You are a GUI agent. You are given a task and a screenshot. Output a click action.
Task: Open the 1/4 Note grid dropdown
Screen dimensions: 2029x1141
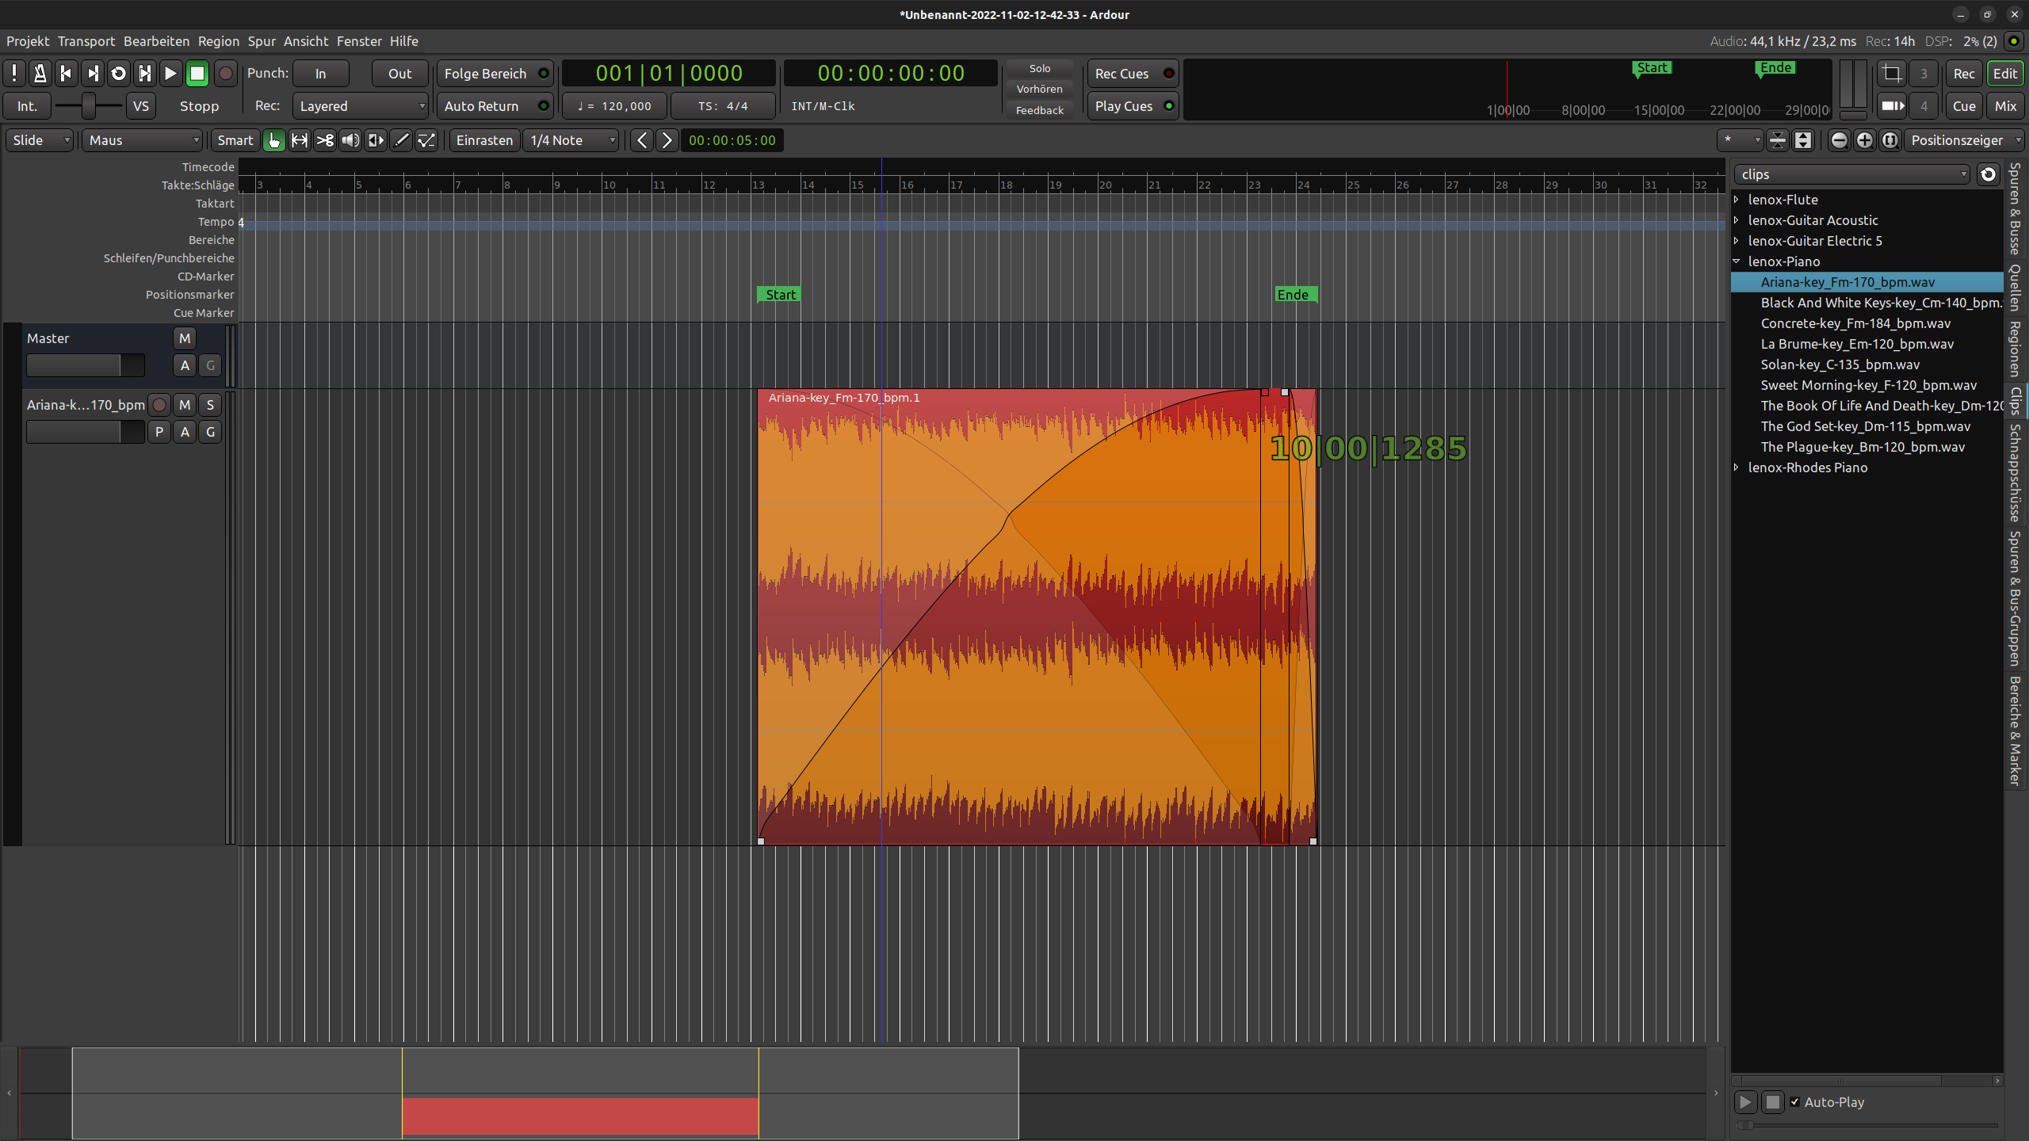(x=572, y=140)
